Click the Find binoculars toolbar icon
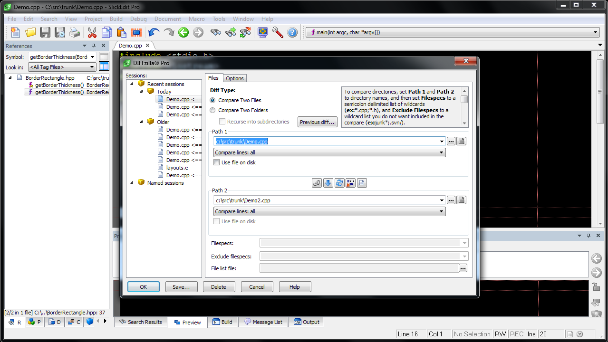The image size is (608, 342). 216,32
